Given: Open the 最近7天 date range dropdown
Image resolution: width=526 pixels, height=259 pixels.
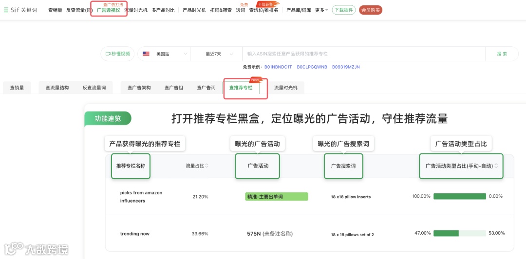Looking at the screenshot, I should click(x=216, y=54).
